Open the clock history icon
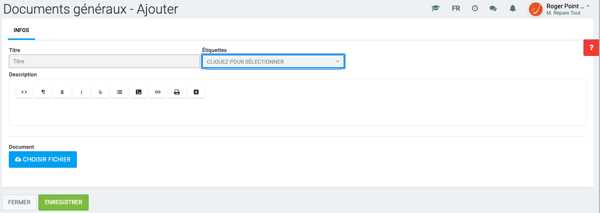The height and width of the screenshot is (213, 600). coord(474,9)
